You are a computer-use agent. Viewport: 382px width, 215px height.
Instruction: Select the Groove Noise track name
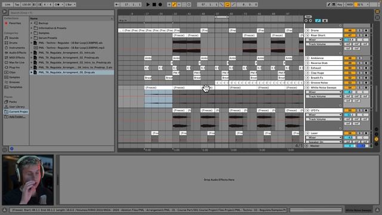tap(319, 82)
